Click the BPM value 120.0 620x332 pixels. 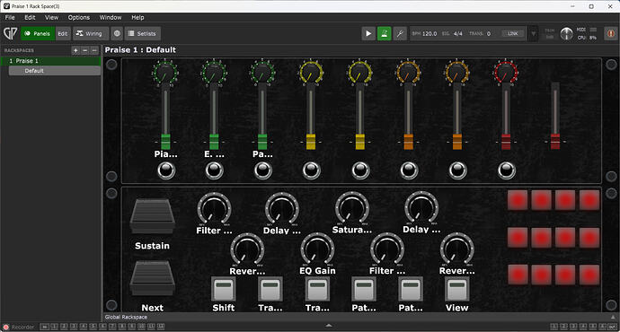430,33
